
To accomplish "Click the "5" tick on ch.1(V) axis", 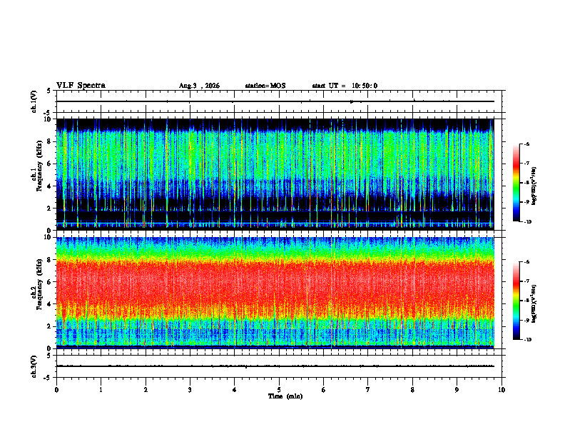I will (x=49, y=91).
